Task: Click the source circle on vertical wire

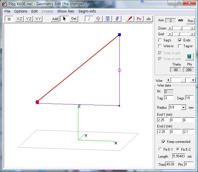Action: (119, 70)
